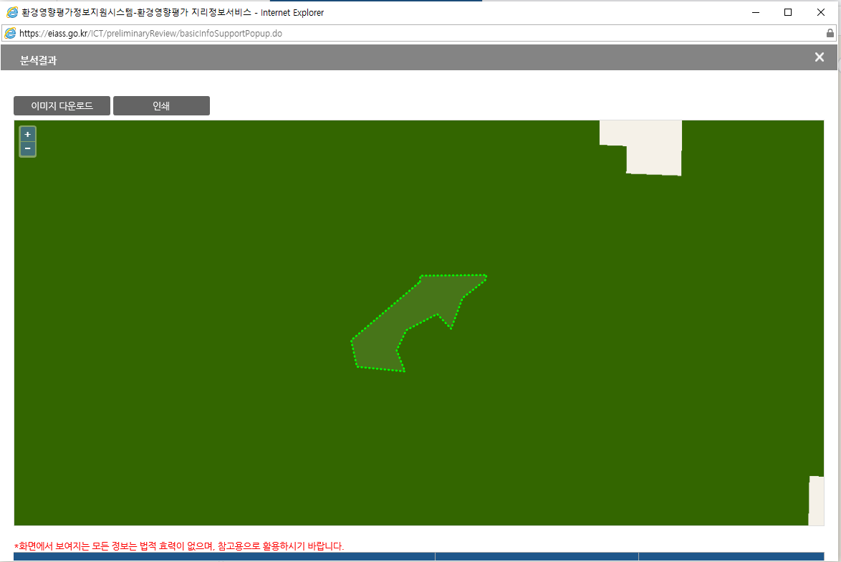Viewport: 841px width, 562px height.
Task: Click the rightmost blue table header column
Action: [731, 556]
